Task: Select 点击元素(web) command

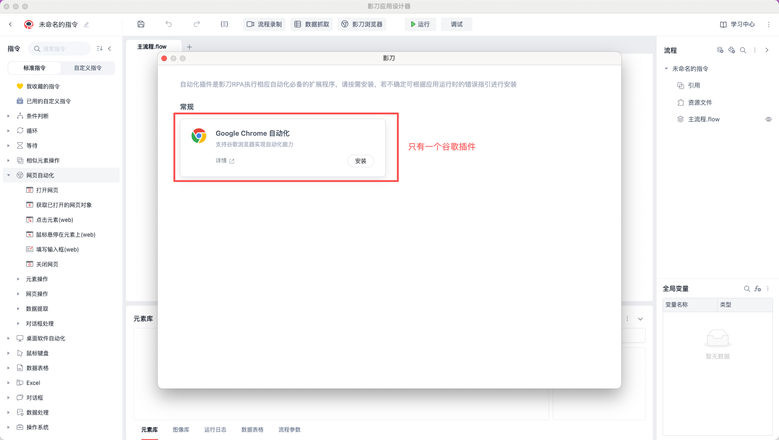Action: tap(55, 220)
